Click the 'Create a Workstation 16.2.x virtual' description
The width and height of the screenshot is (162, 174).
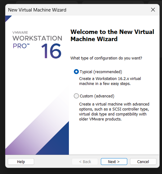(110, 79)
